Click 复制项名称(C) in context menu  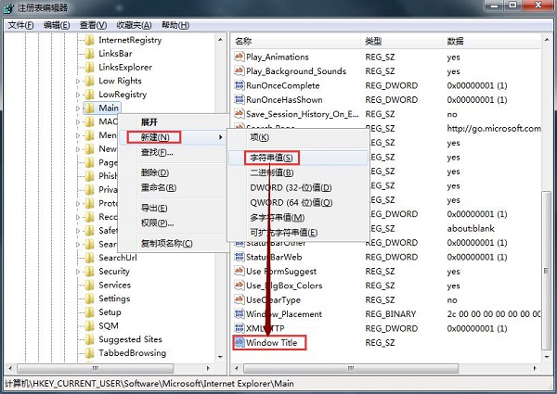click(166, 244)
